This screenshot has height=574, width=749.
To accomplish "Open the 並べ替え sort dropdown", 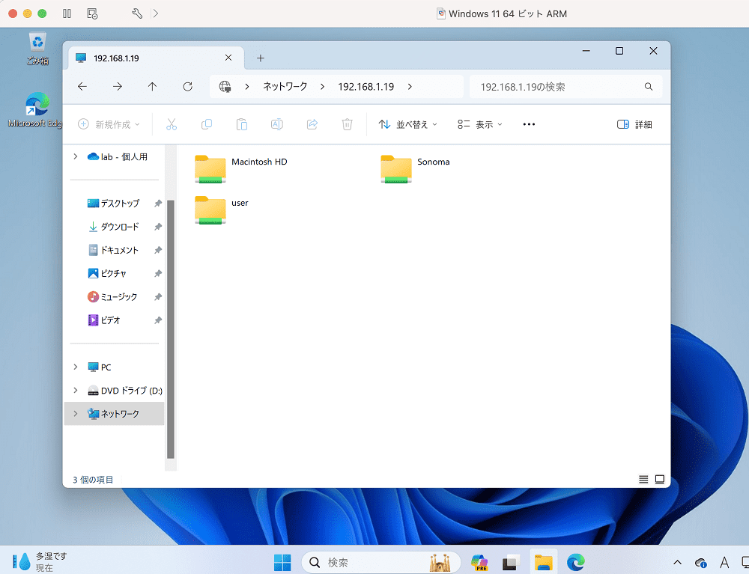I will [x=408, y=124].
